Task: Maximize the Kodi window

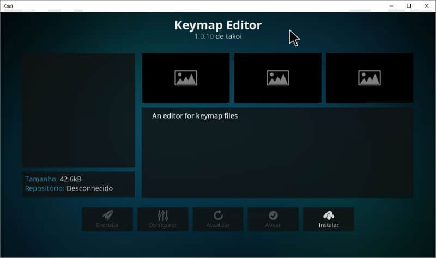Action: click(x=409, y=6)
